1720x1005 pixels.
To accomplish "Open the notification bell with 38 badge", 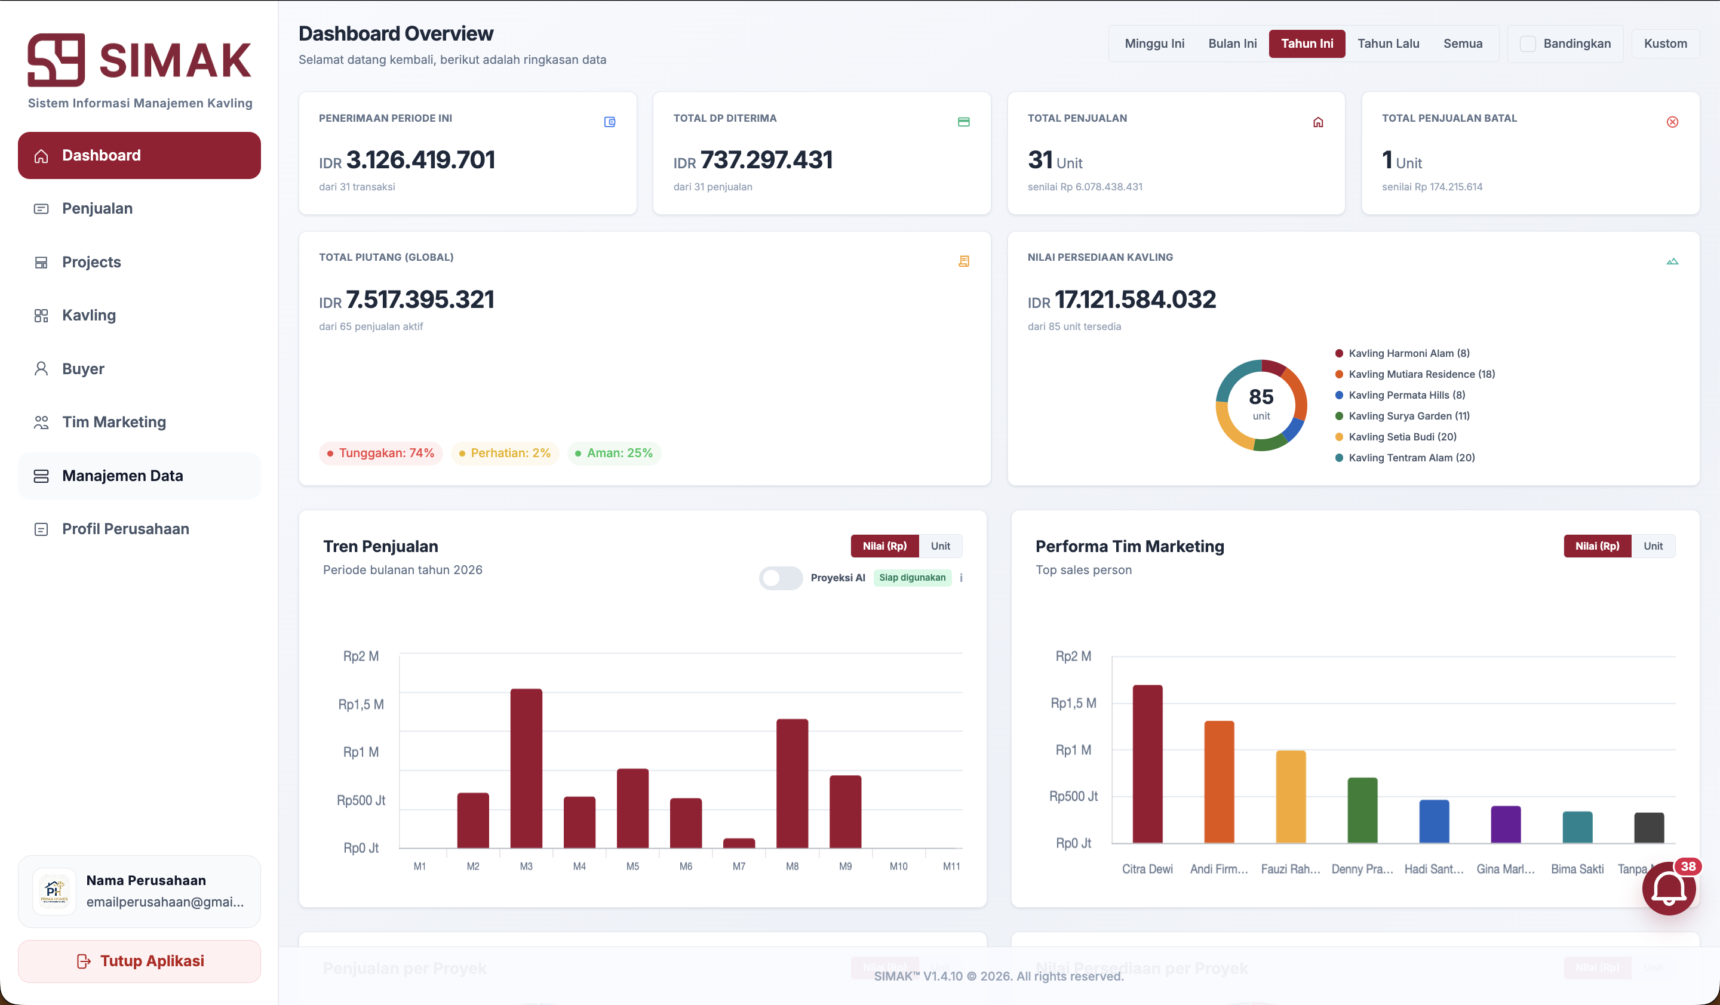I will (x=1669, y=889).
